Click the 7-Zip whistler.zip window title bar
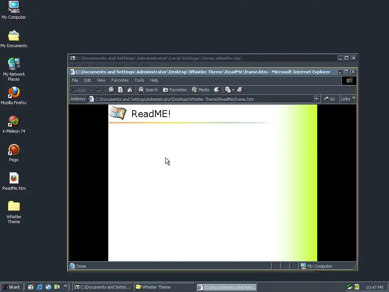Image resolution: width=389 pixels, height=292 pixels. tap(204, 58)
